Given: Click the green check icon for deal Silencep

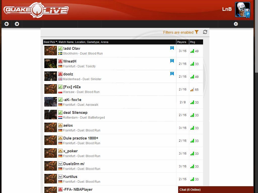Looking at the screenshot, I should click(x=60, y=112).
